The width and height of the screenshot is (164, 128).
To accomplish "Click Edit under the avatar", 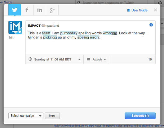I will (11, 38).
